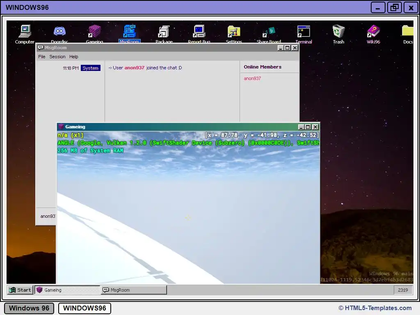Open the File menu in MsgRoom

point(41,57)
